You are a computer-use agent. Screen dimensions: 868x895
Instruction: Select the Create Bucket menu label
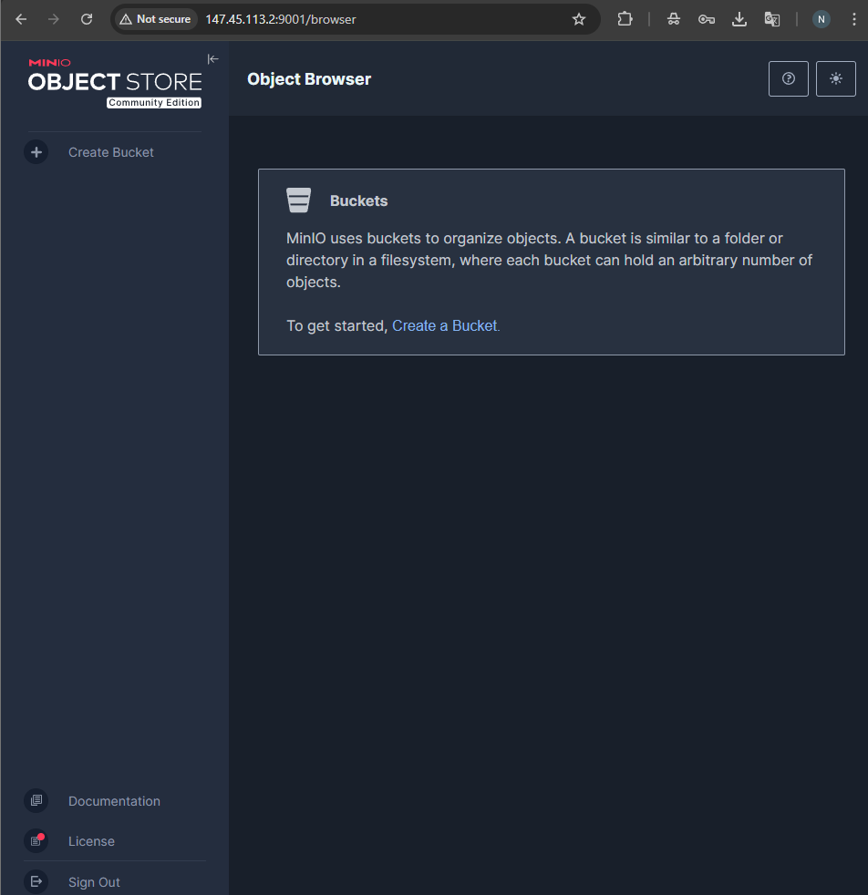(111, 152)
